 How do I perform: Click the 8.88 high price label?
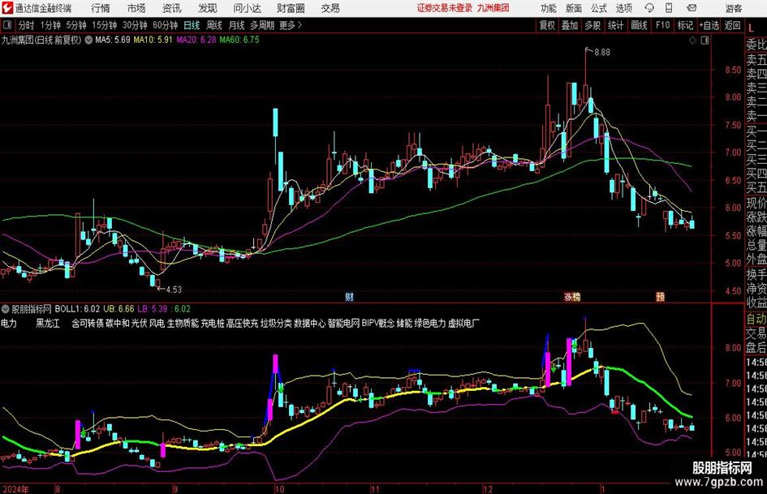click(602, 53)
